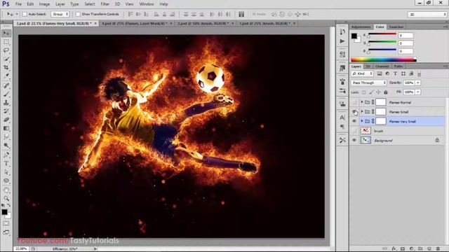Enable Show Transform Controls checkbox

coord(78,14)
